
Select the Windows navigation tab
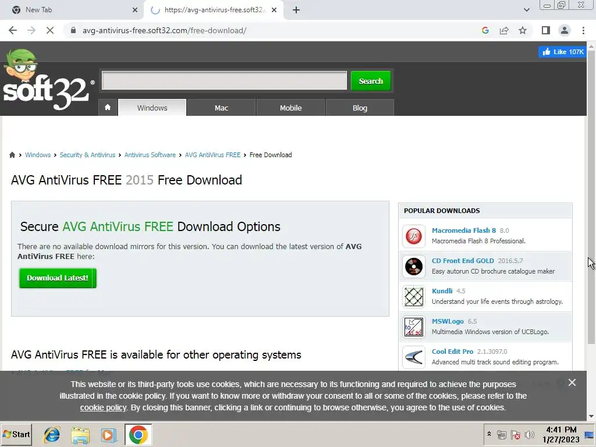[x=152, y=108]
